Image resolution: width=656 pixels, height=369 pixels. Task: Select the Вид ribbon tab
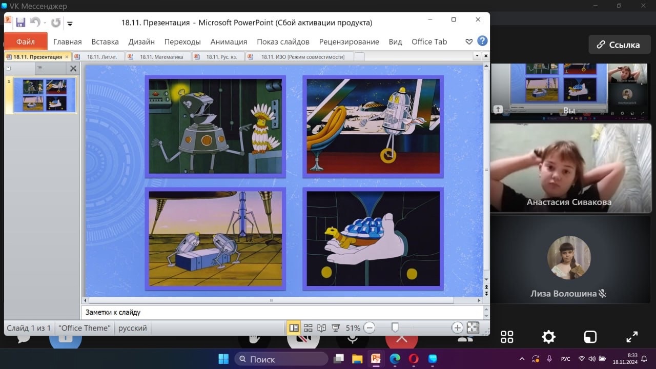pos(395,42)
